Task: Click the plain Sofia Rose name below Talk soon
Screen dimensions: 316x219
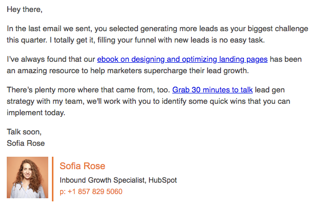Action: (x=26, y=143)
